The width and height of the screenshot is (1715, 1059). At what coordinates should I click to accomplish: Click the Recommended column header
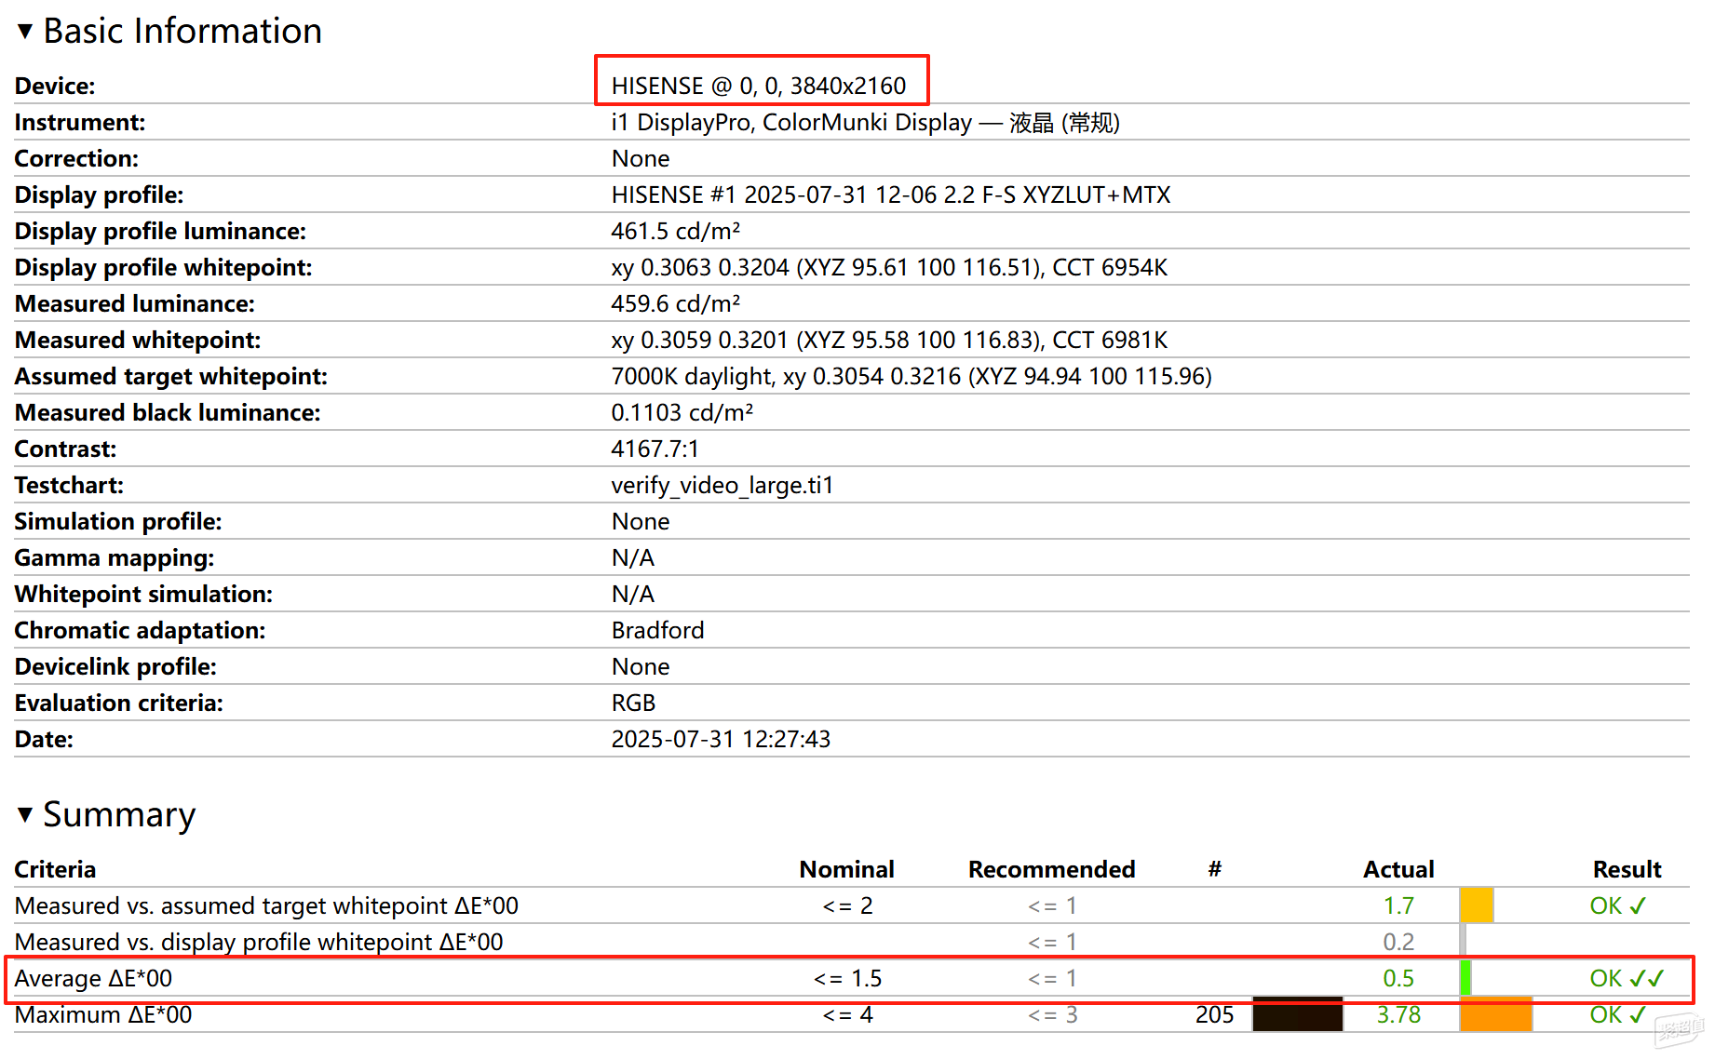pos(1051,869)
